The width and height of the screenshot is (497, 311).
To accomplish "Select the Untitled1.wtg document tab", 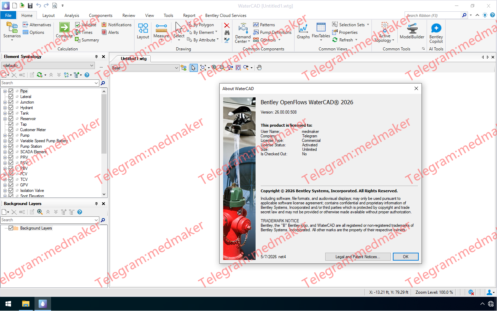I will coord(133,59).
